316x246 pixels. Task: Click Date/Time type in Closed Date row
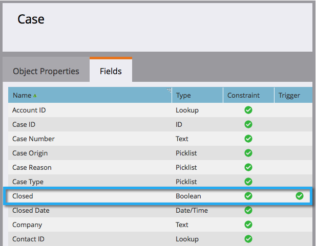(192, 210)
